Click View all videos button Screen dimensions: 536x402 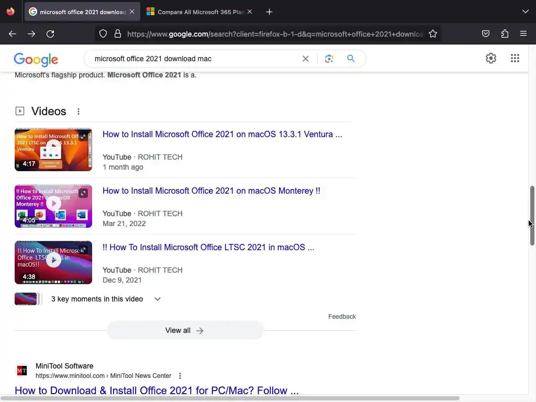[185, 330]
